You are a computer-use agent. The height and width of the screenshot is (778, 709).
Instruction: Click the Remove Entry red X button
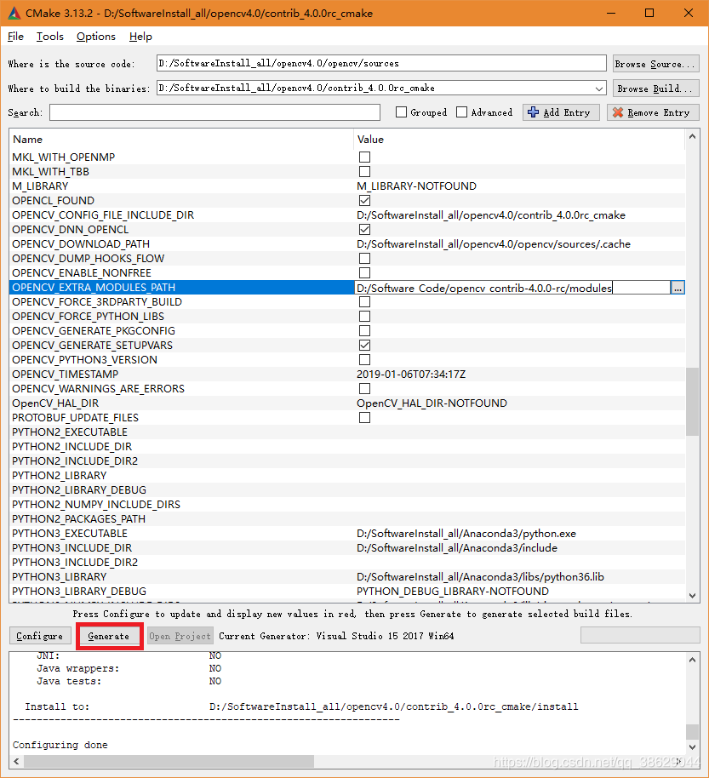click(x=653, y=112)
